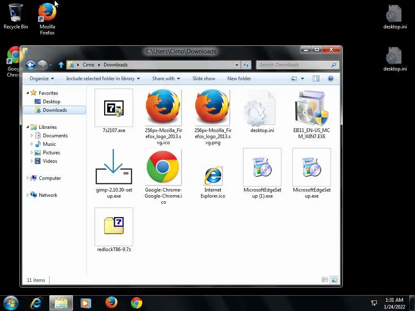This screenshot has height=311, width=415.
Task: Open the Organize menu
Action: tap(42, 79)
